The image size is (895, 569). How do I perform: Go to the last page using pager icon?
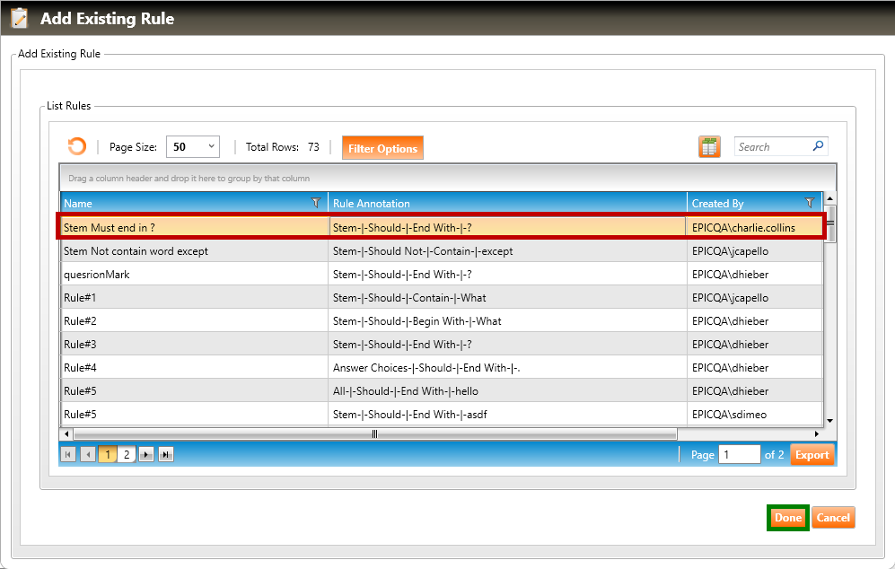[166, 455]
